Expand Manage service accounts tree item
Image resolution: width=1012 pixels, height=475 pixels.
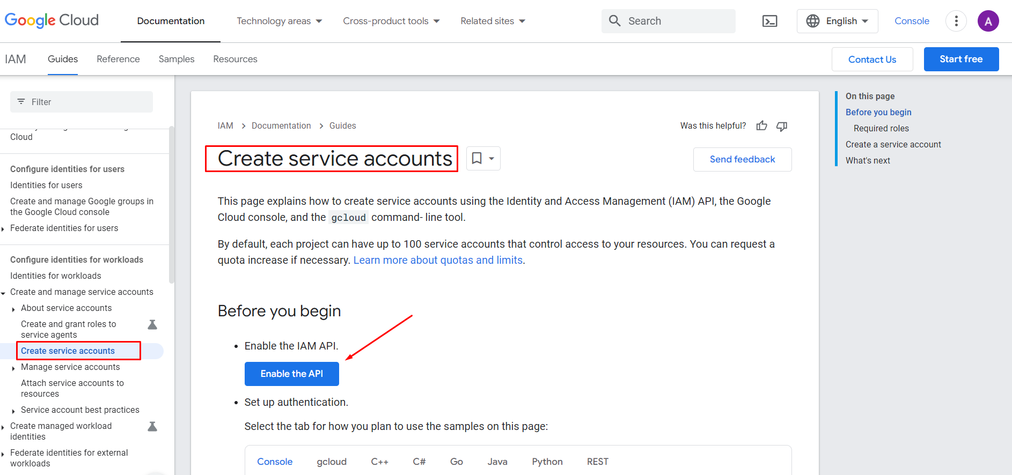(x=13, y=368)
